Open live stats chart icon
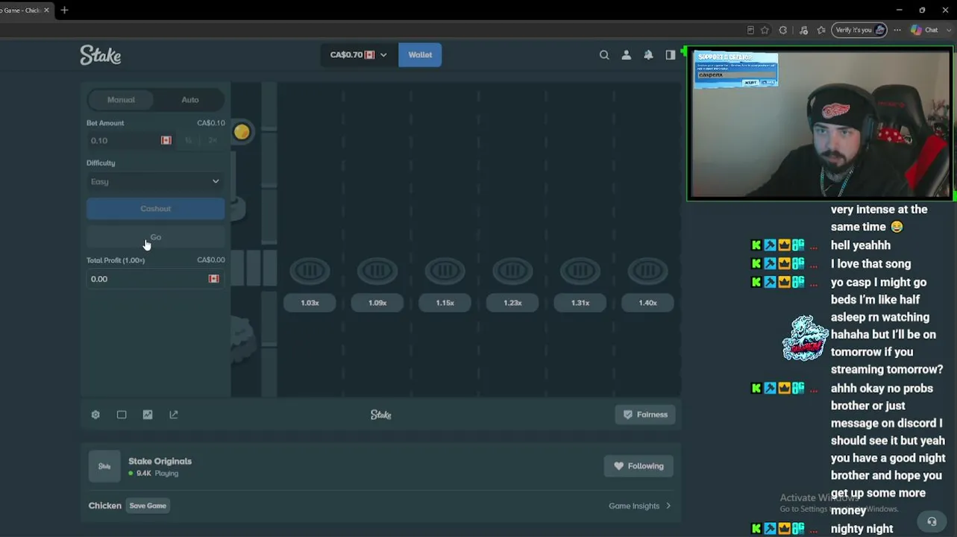Viewport: 957px width, 537px height. (148, 415)
